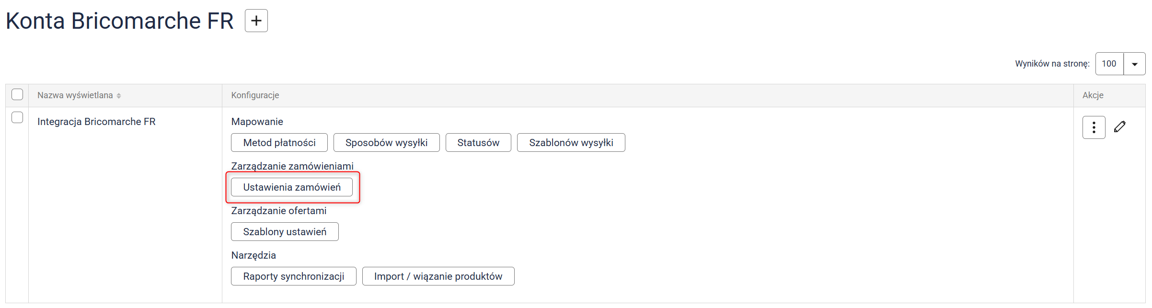The height and width of the screenshot is (308, 1152).
Task: Open the three-dot actions menu
Action: pyautogui.click(x=1094, y=127)
